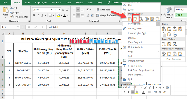The height and width of the screenshot is (99, 187).
Task: Choose Format Cells... from the context menu
Action: pos(135,66)
